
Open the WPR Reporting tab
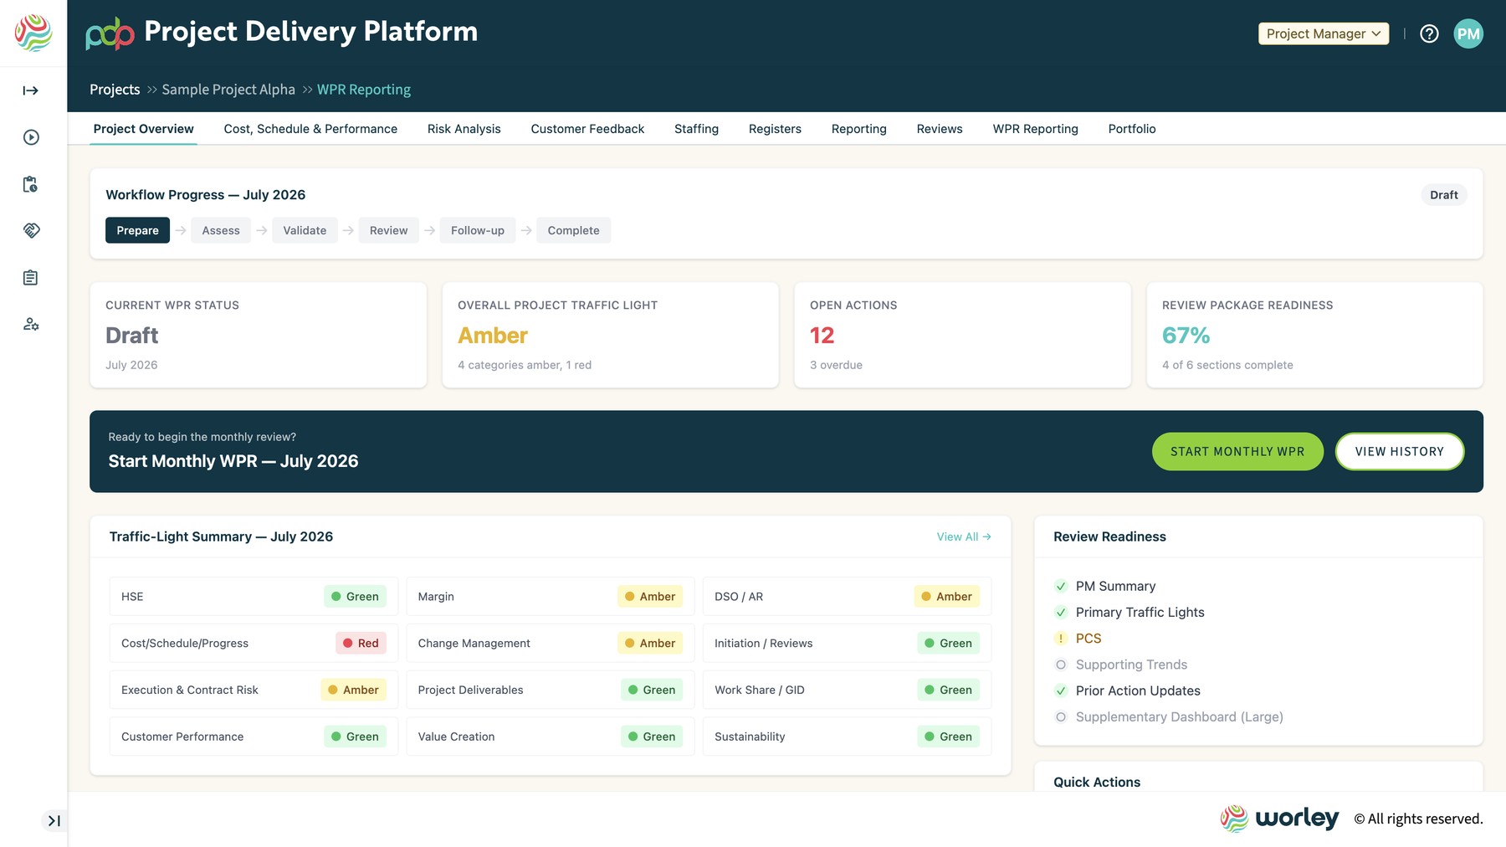pos(1036,129)
